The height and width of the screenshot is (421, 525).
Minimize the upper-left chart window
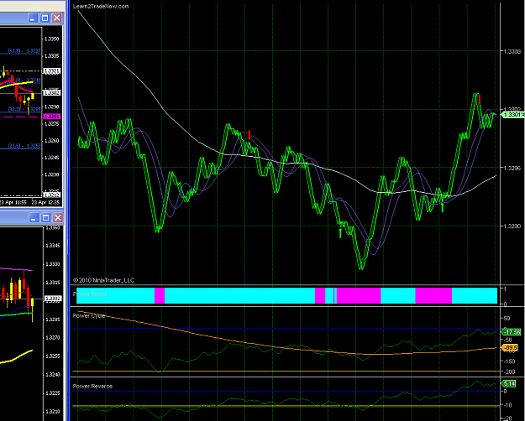[x=33, y=18]
